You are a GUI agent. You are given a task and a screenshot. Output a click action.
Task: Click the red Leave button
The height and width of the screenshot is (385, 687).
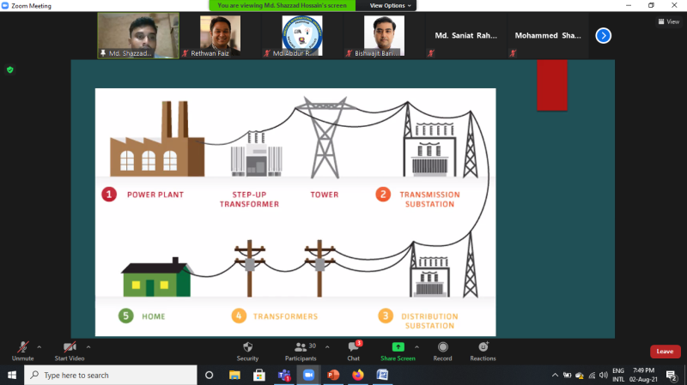coord(665,352)
